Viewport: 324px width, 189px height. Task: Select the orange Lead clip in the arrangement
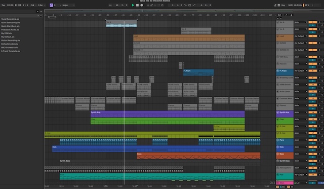(189, 38)
